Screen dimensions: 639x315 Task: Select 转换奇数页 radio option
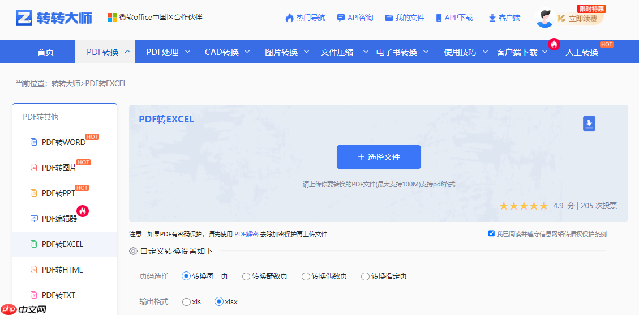(x=246, y=276)
